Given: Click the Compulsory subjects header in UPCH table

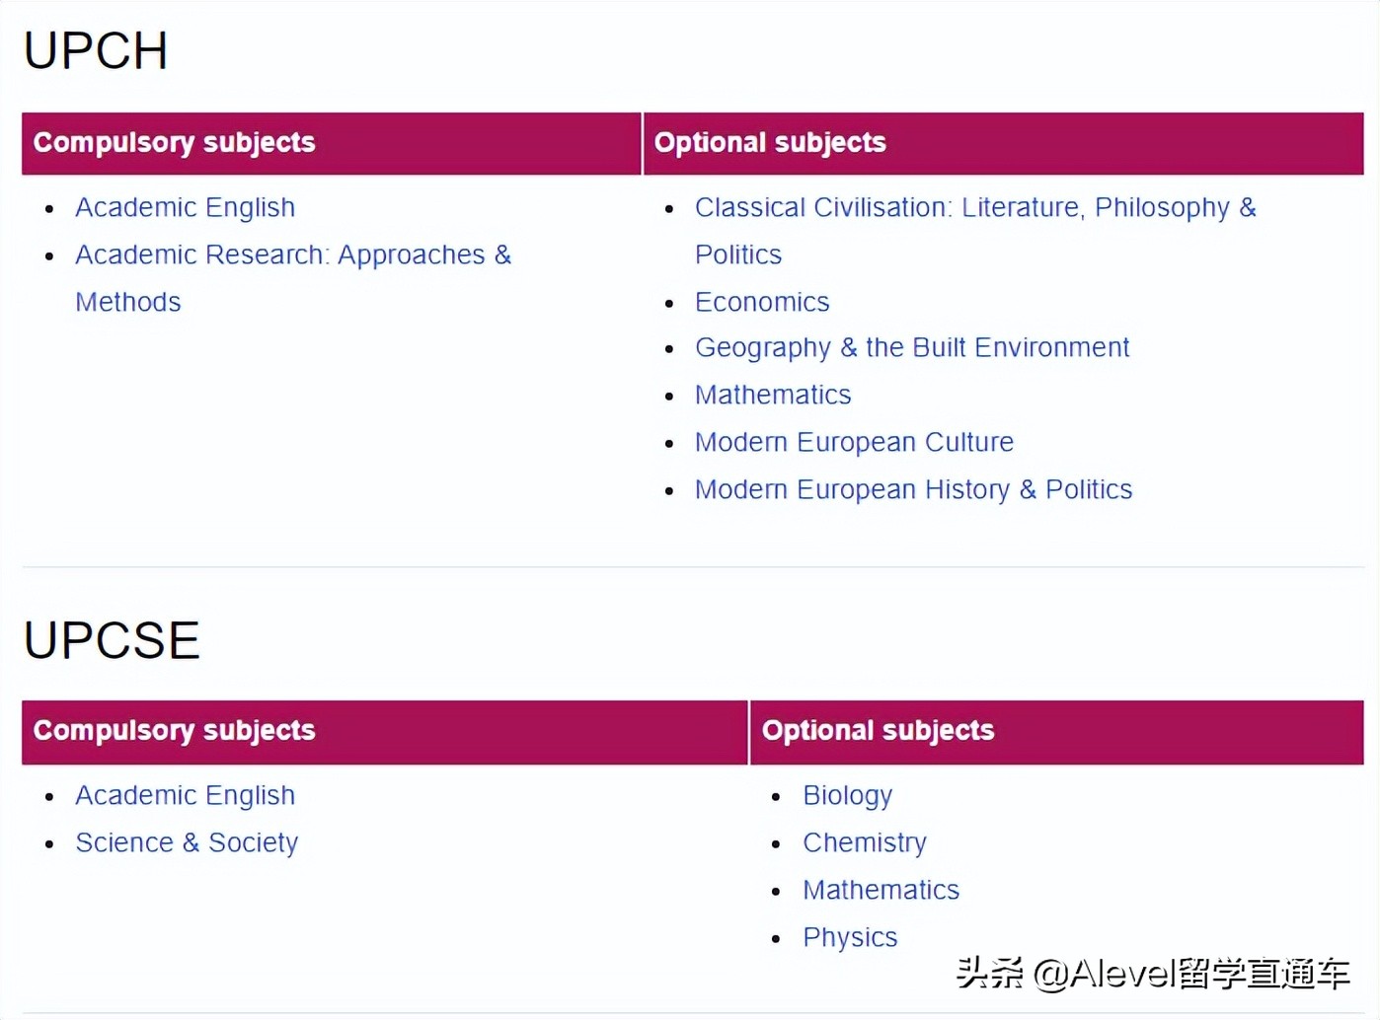Looking at the screenshot, I should [174, 143].
